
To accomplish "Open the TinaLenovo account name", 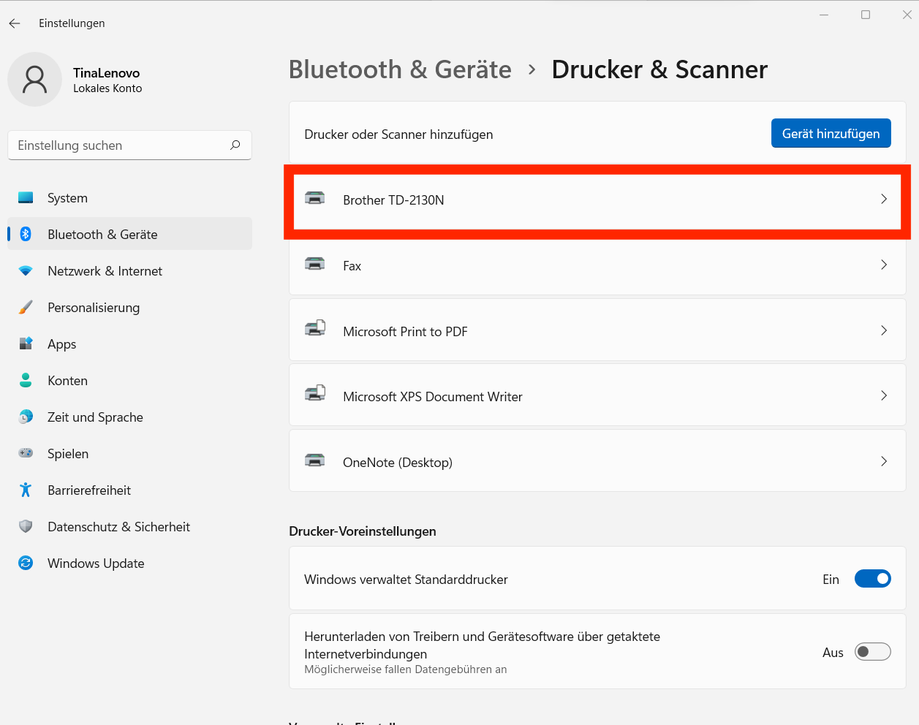I will click(107, 73).
